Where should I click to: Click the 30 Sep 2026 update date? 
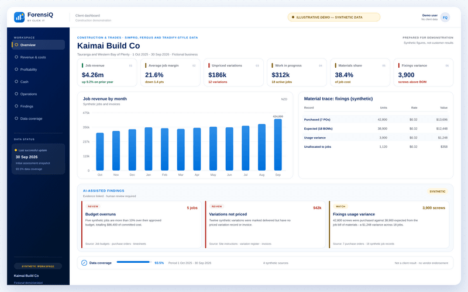26,157
